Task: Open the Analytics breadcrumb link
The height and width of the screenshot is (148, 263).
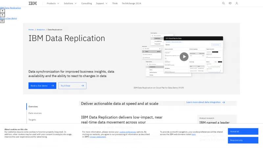Action: [x=40, y=30]
